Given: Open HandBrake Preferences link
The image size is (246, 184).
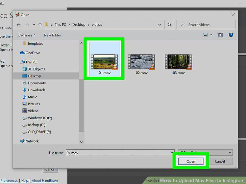Looking at the screenshot, I should click(9, 180).
